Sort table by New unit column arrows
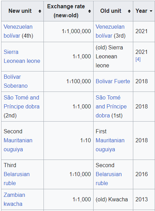The image size is (155, 211). (x=40, y=11)
